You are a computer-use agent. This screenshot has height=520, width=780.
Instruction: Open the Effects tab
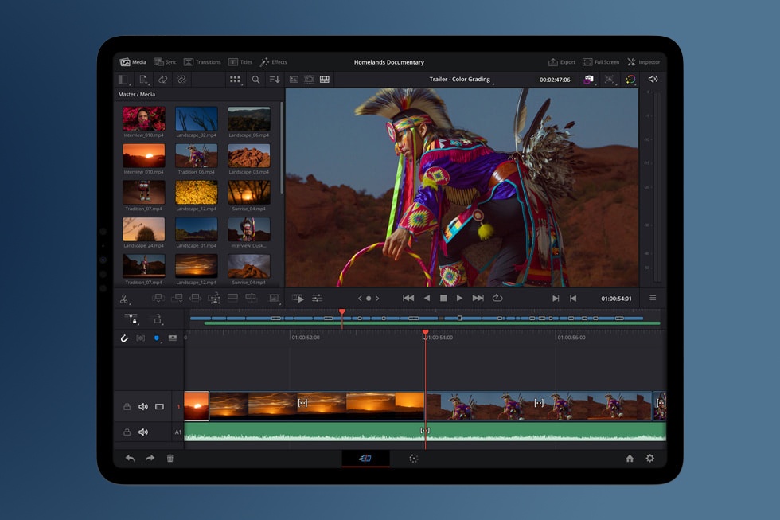click(273, 62)
